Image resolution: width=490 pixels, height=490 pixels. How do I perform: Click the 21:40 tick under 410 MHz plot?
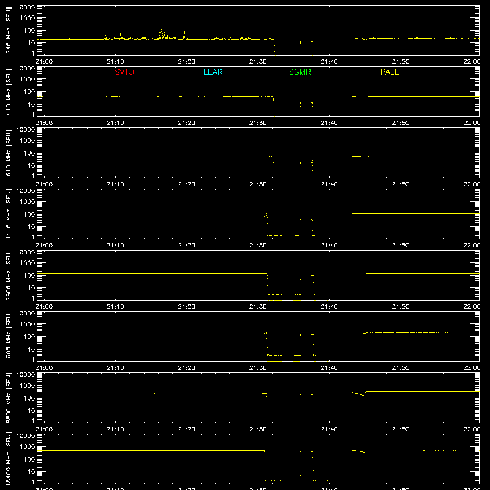(329, 123)
